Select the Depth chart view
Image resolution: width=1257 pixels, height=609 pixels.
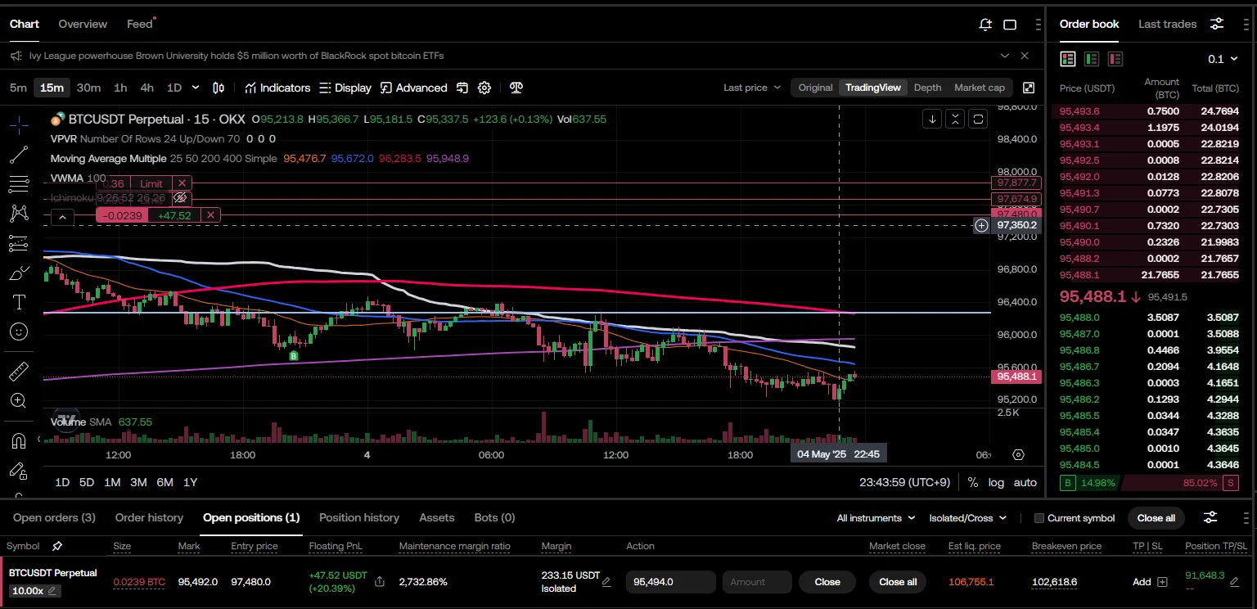[x=927, y=88]
